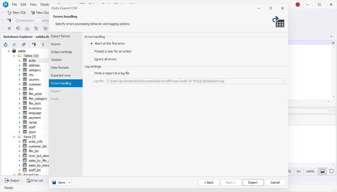Viewport: 337px width, 192px height.
Task: Click the refresh icon in Database Explorer
Action: (6, 45)
